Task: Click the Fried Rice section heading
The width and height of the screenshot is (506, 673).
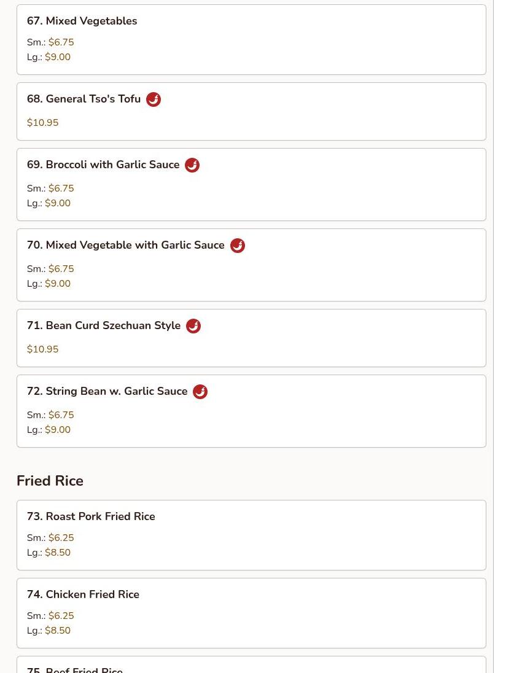Action: (50, 481)
